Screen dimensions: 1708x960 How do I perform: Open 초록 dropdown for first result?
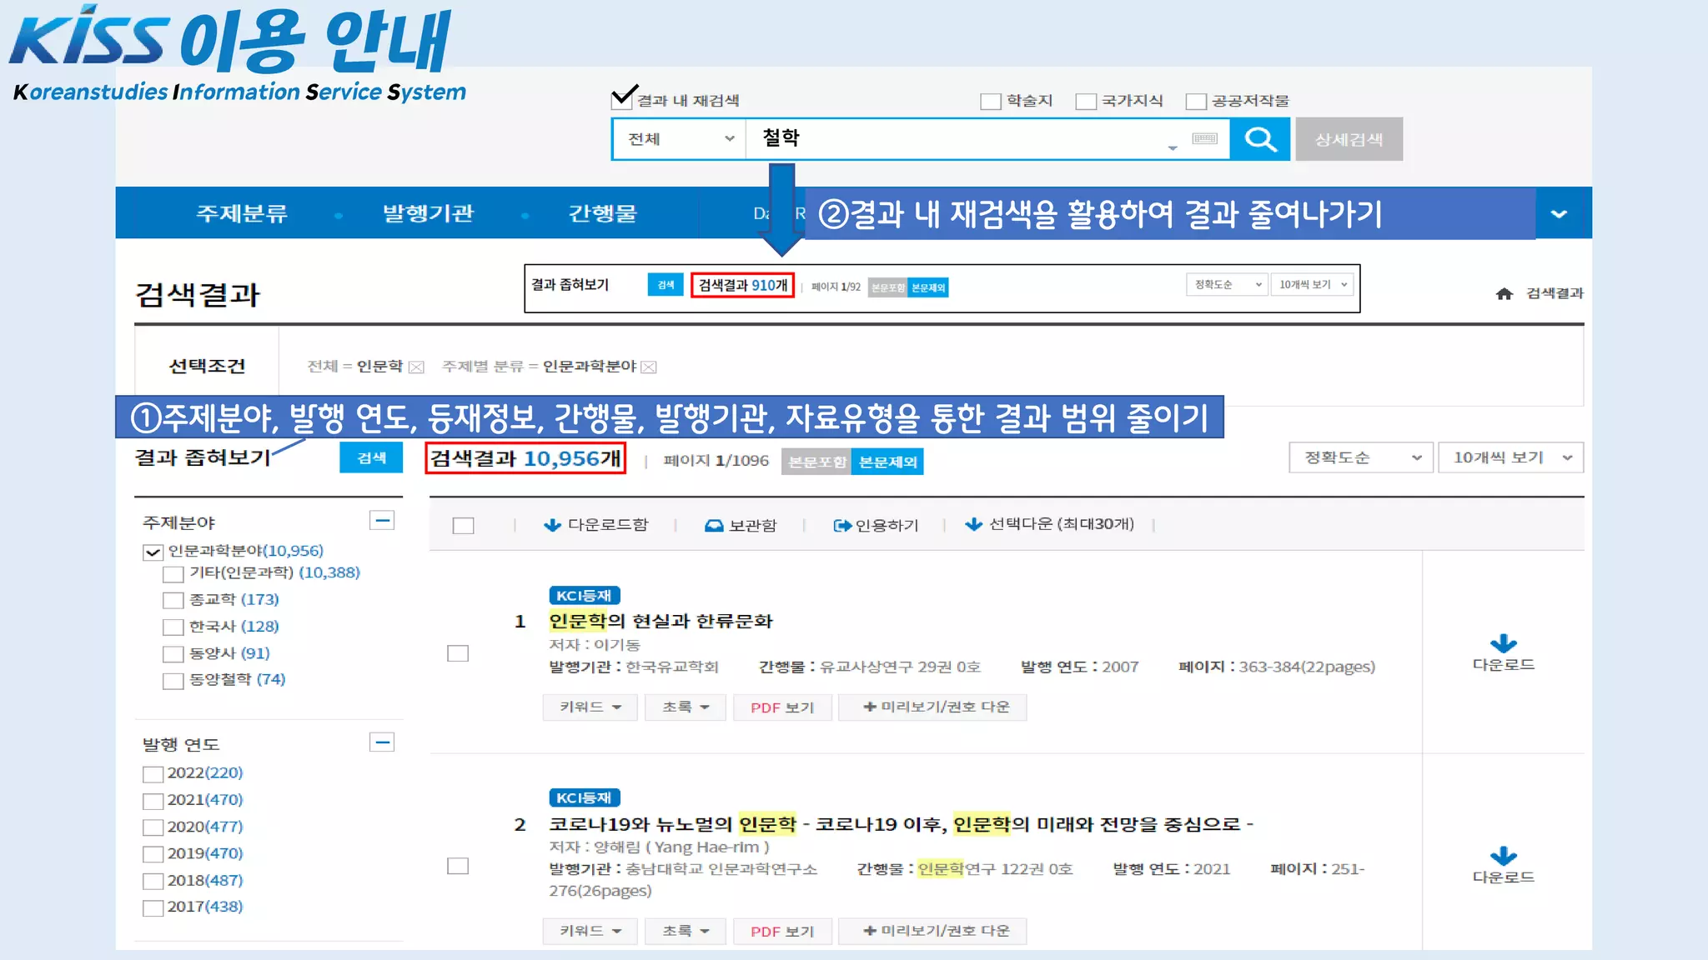tap(685, 707)
